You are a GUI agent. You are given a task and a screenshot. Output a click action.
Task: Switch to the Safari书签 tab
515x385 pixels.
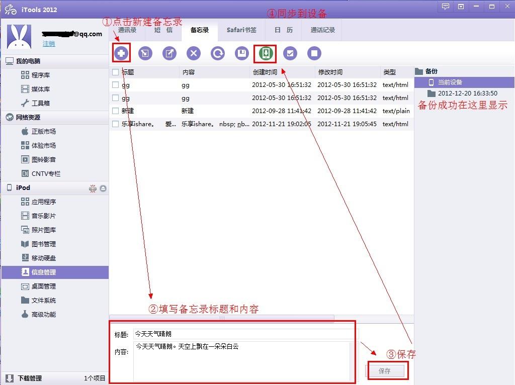tap(241, 30)
